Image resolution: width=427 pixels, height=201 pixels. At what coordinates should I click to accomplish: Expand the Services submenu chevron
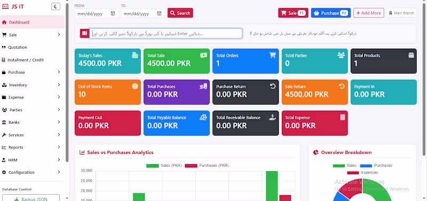[x=59, y=135]
